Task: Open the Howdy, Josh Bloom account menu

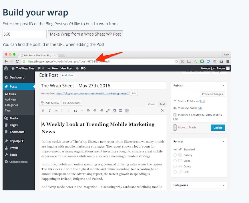Action: [x=215, y=68]
